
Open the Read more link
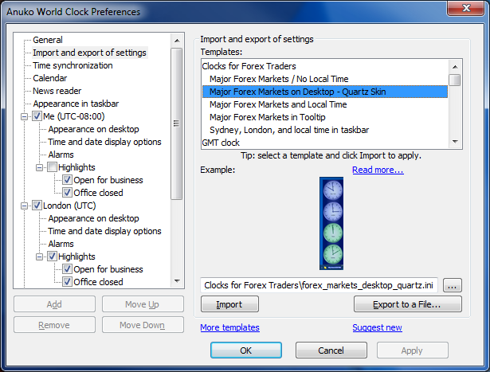pos(378,170)
